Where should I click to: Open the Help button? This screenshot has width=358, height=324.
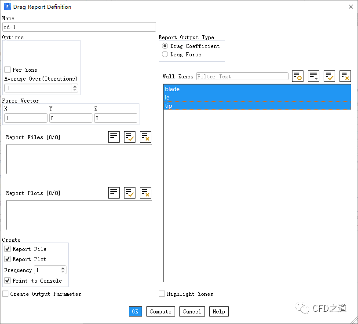point(219,312)
